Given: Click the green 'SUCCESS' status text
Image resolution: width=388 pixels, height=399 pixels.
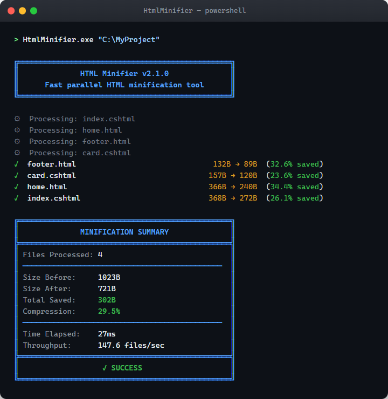Looking at the screenshot, I should (x=127, y=368).
